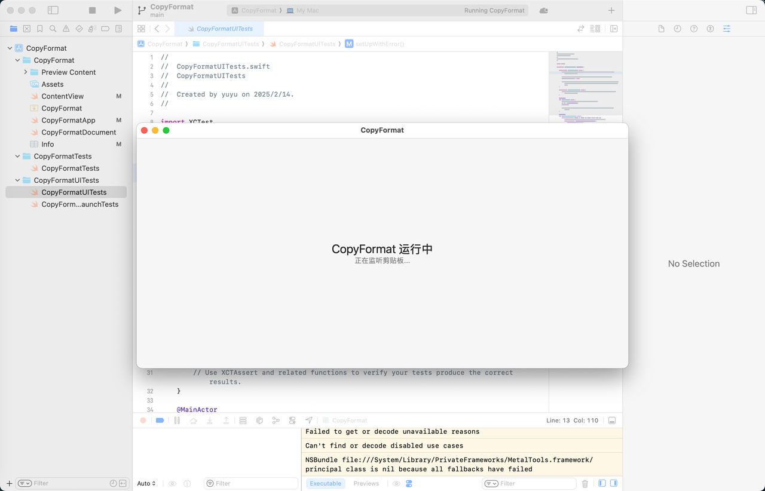The height and width of the screenshot is (491, 765).
Task: Open the Project navigator folder icon
Action: (14, 29)
